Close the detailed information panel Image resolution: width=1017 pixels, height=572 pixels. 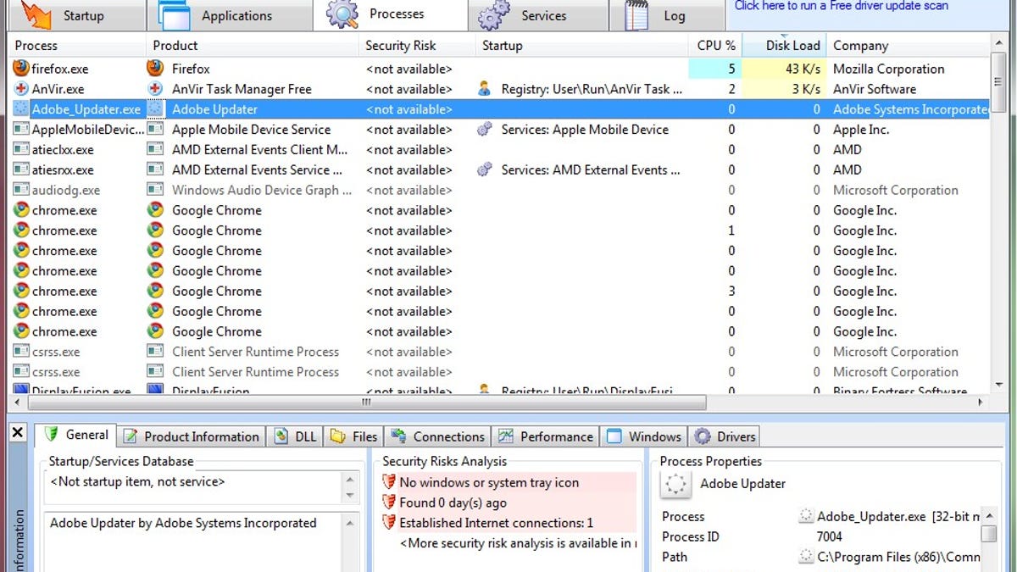tap(18, 433)
